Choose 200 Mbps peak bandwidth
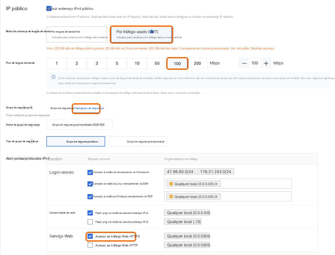Viewport: 335px width, 255px height. tap(197, 63)
